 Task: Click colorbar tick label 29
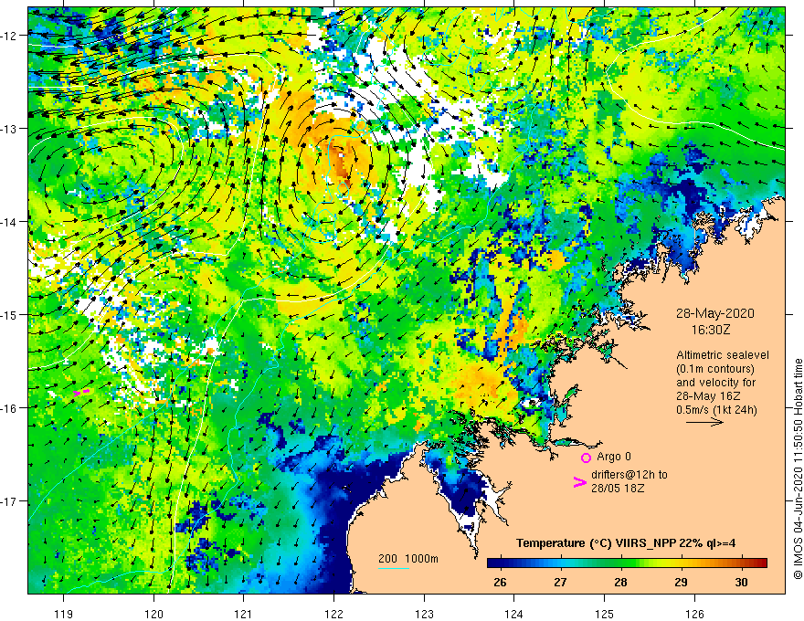point(681,582)
